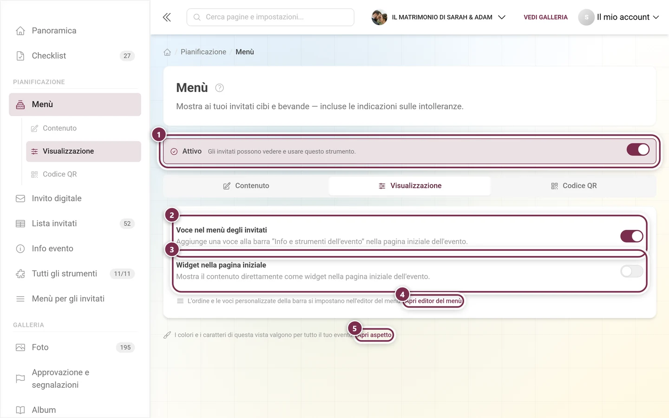Expand the event selector chevron
Viewport: 669px width, 418px height.
502,17
